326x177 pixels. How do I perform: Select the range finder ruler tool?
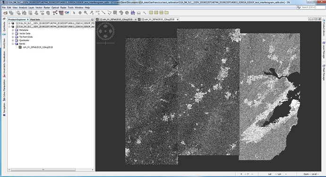[139, 13]
